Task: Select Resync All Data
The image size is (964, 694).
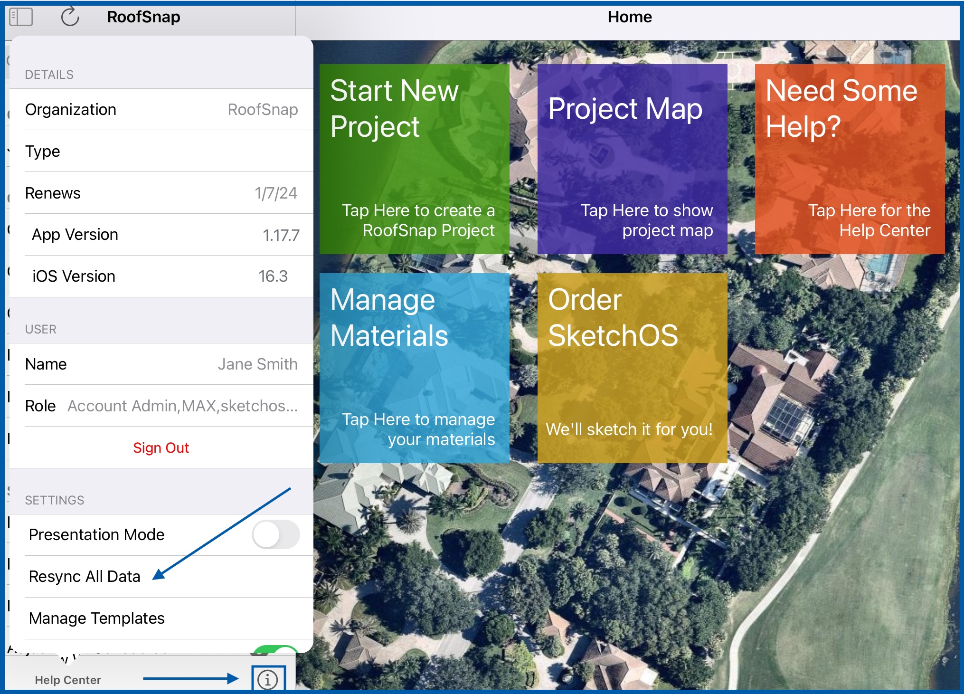Action: 161,577
